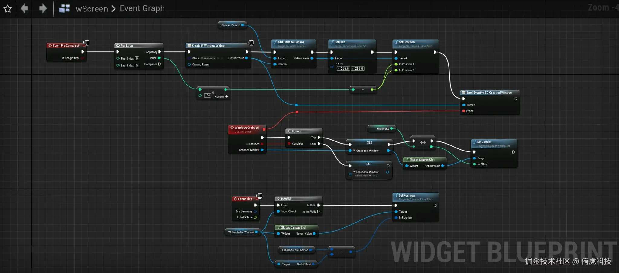The height and width of the screenshot is (273, 619).
Task: Click the Loop Body exec pin
Action: point(160,52)
